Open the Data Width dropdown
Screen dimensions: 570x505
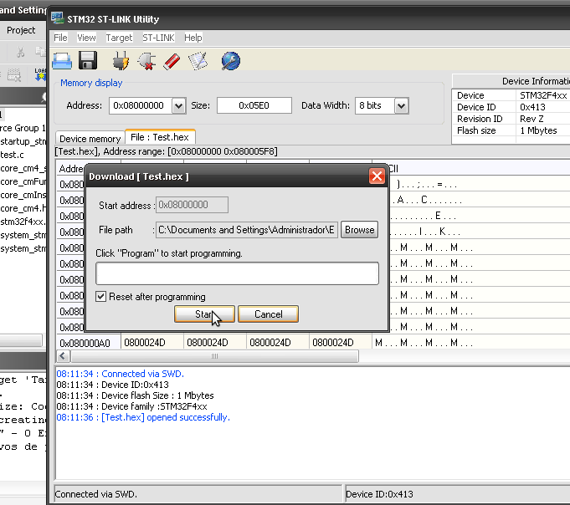click(x=401, y=105)
